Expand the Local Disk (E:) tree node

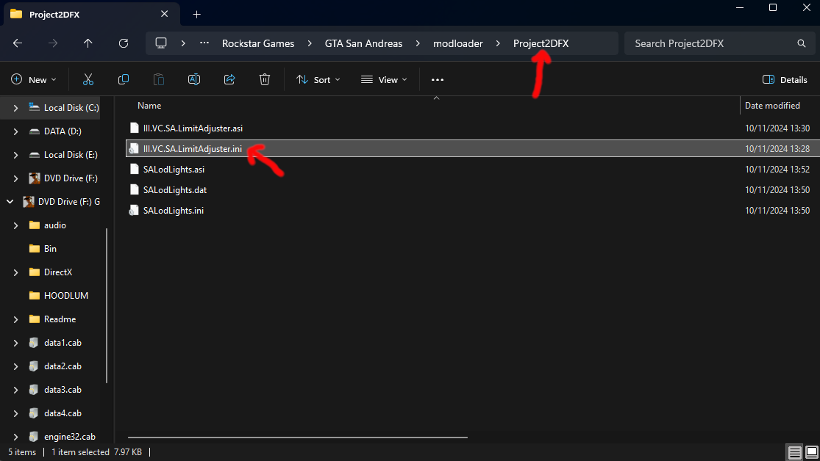pyautogui.click(x=15, y=155)
